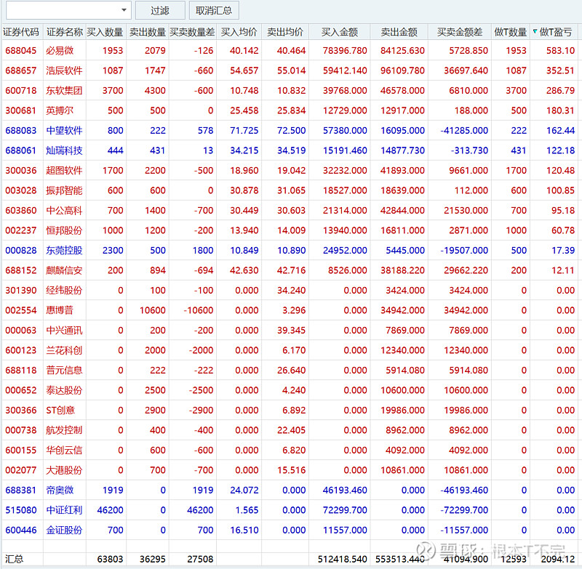The image size is (582, 569).
Task: Open the filter combo box dropdown arrow
Action: click(124, 10)
